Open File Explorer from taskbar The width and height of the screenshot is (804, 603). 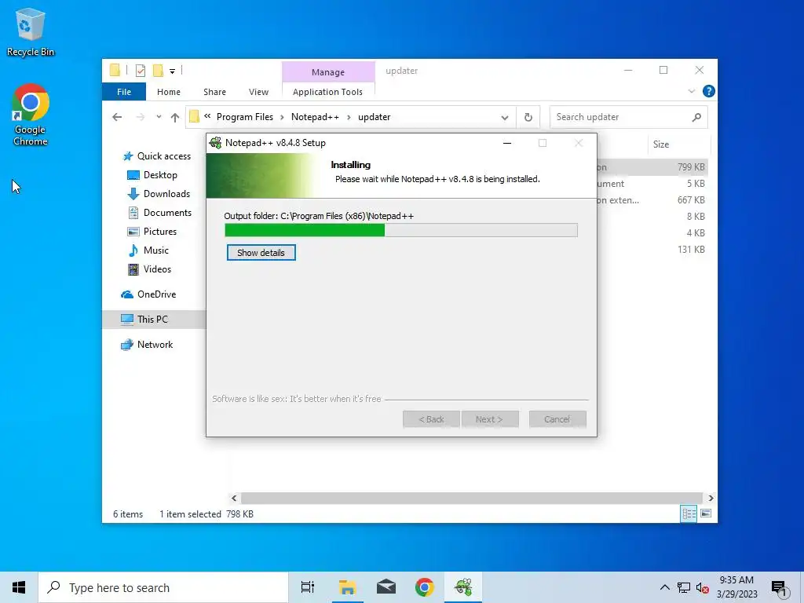pos(347,587)
